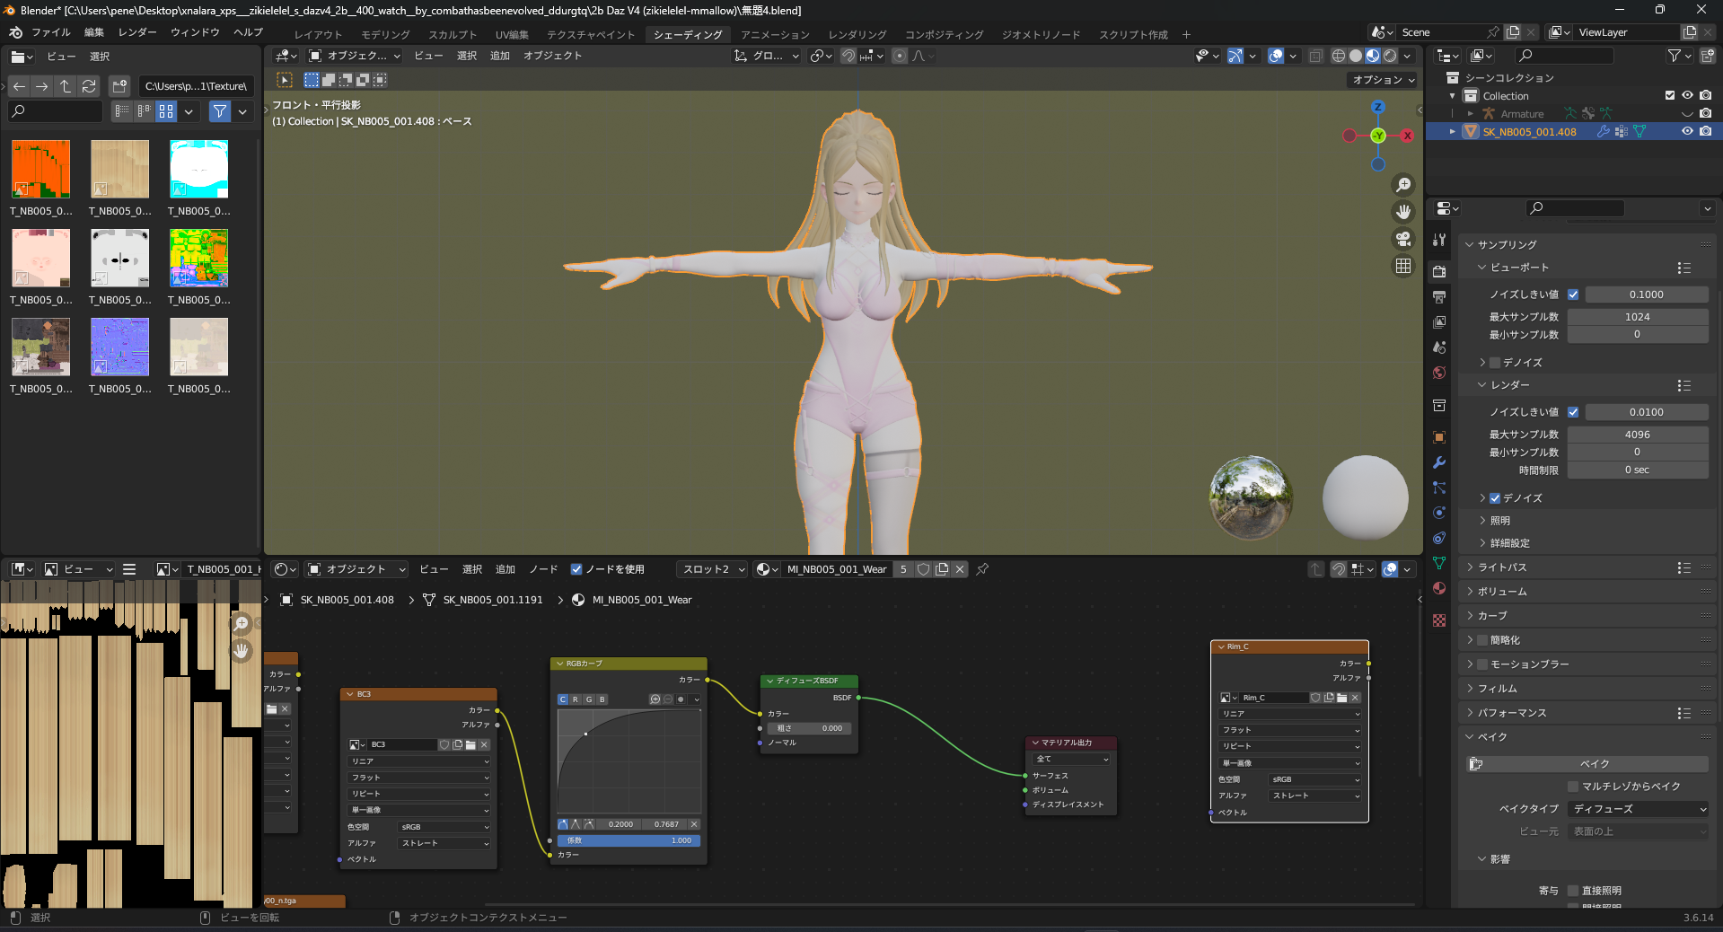This screenshot has height=932, width=1723.
Task: Refresh the file browser folder listing
Action: [x=89, y=86]
